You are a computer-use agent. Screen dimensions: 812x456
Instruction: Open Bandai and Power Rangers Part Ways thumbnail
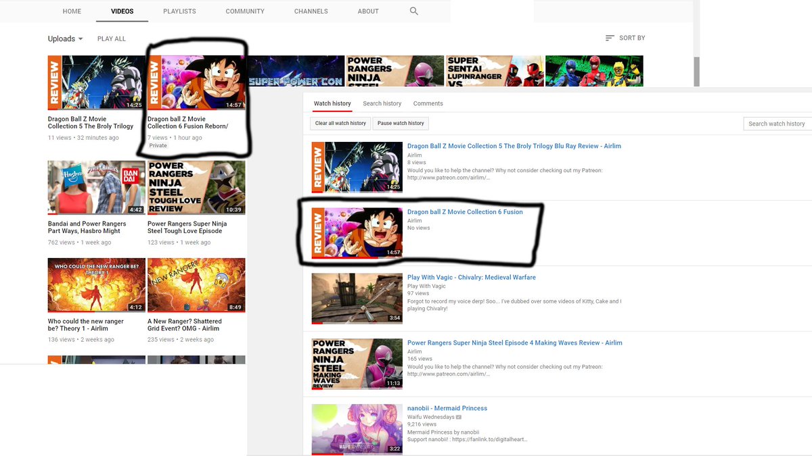coord(97,188)
